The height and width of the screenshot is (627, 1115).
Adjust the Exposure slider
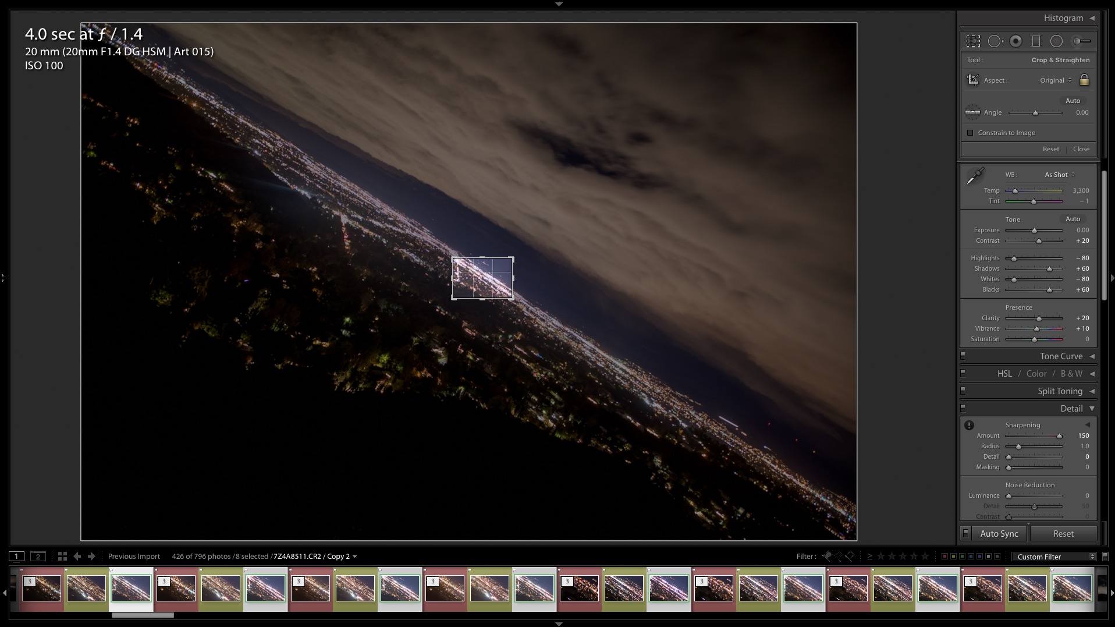point(1034,231)
